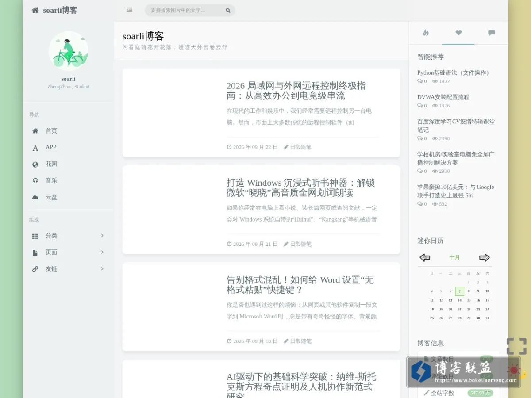
Task: Expand the 分类 chevron arrow
Action: point(102,236)
